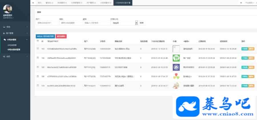Switch to the first tab in the tab bar
Image resolution: width=257 pixels, height=120 pixels.
coord(39,3)
